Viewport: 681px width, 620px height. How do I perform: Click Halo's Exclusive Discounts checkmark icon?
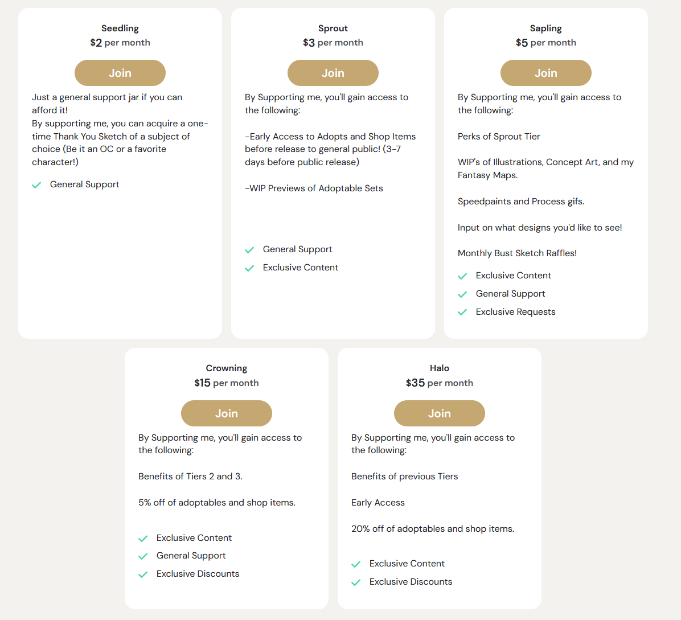pos(356,582)
